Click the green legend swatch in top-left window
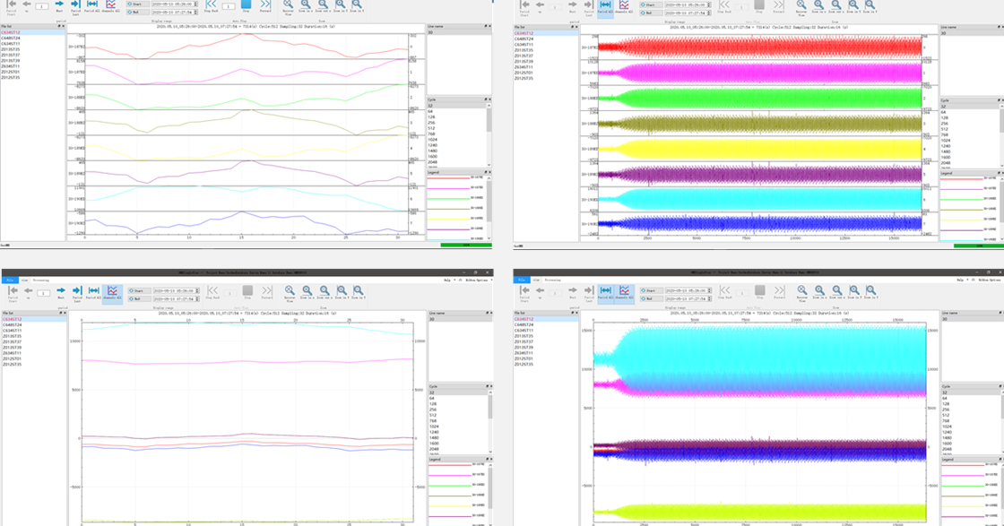Image resolution: width=1004 pixels, height=526 pixels. 448,198
